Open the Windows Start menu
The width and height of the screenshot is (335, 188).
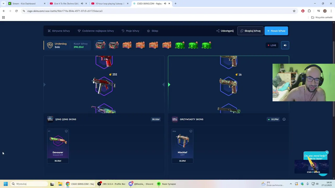[5, 184]
